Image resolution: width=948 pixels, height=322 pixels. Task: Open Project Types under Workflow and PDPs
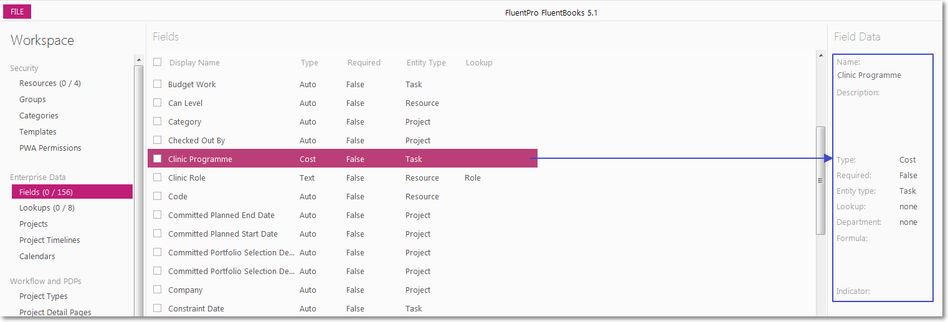[44, 296]
